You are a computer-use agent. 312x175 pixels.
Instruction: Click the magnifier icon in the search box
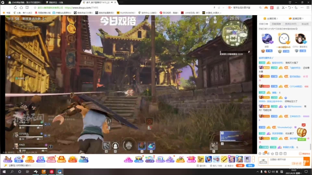260,7
